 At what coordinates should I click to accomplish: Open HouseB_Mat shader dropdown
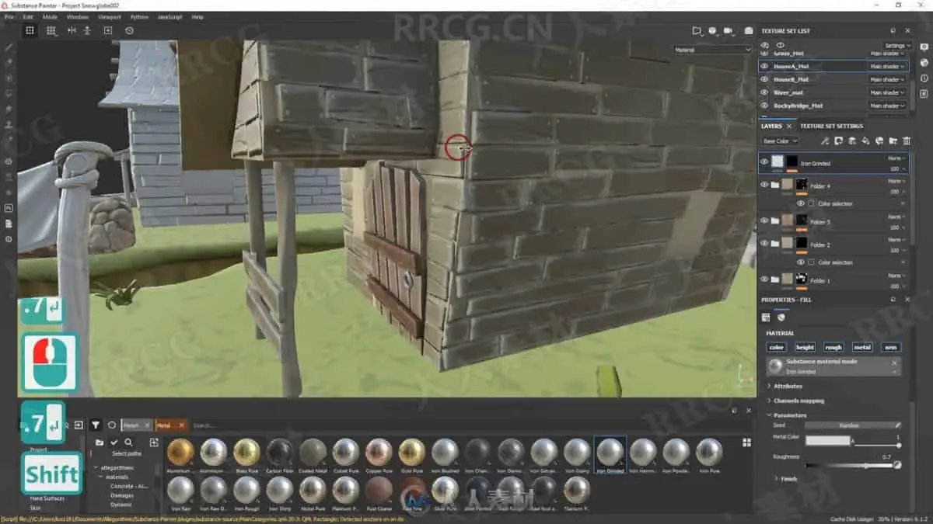click(886, 79)
